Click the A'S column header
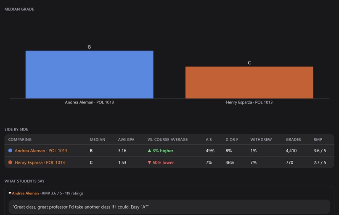The height and width of the screenshot is (215, 339). tap(209, 140)
